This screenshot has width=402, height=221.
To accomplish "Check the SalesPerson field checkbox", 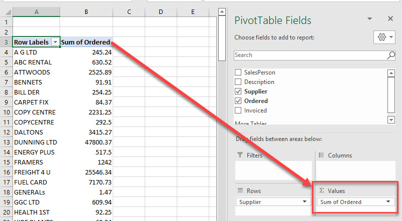I will pos(238,72).
